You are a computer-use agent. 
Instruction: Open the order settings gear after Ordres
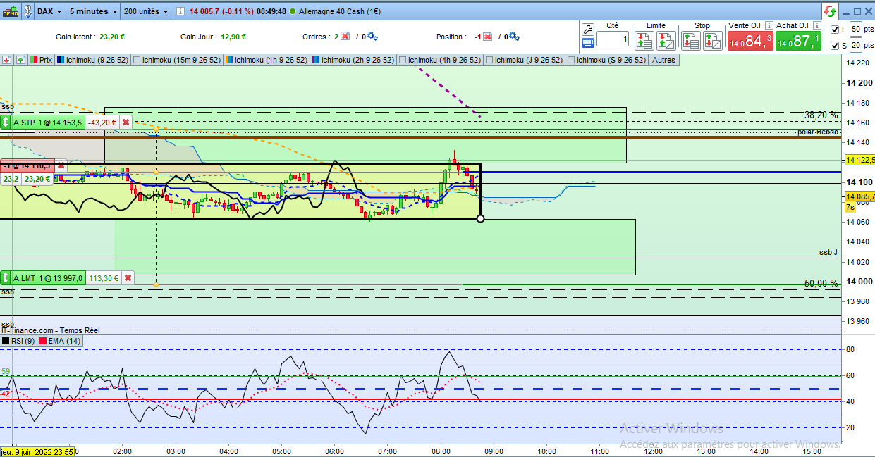click(x=372, y=37)
